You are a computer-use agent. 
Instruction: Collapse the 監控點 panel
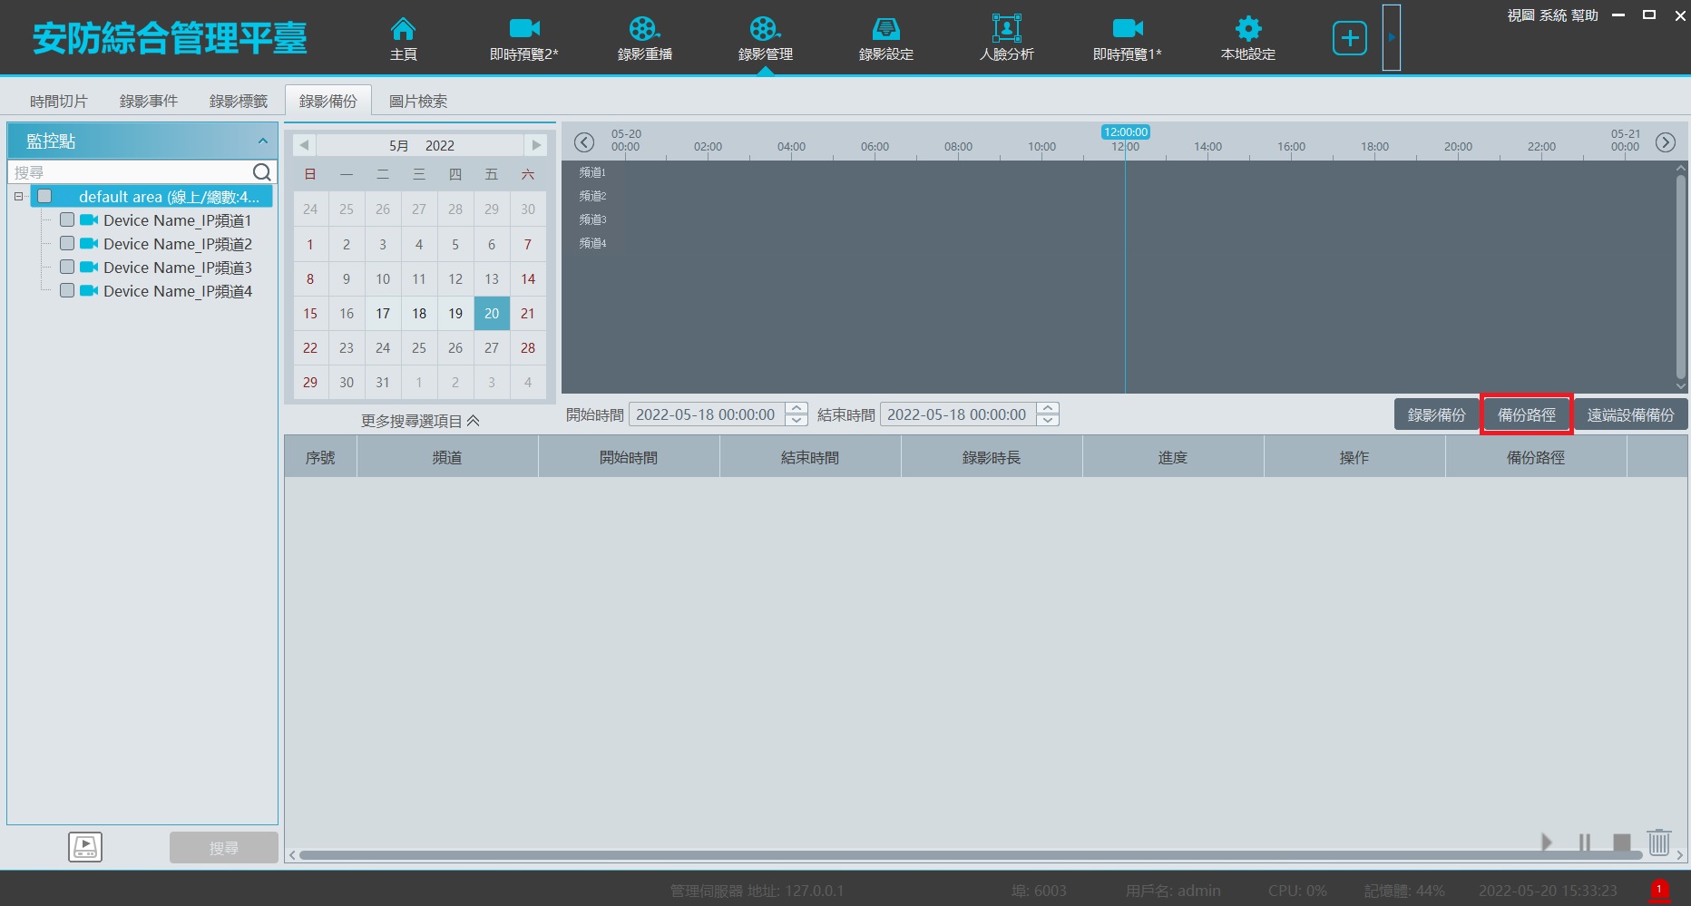(262, 141)
